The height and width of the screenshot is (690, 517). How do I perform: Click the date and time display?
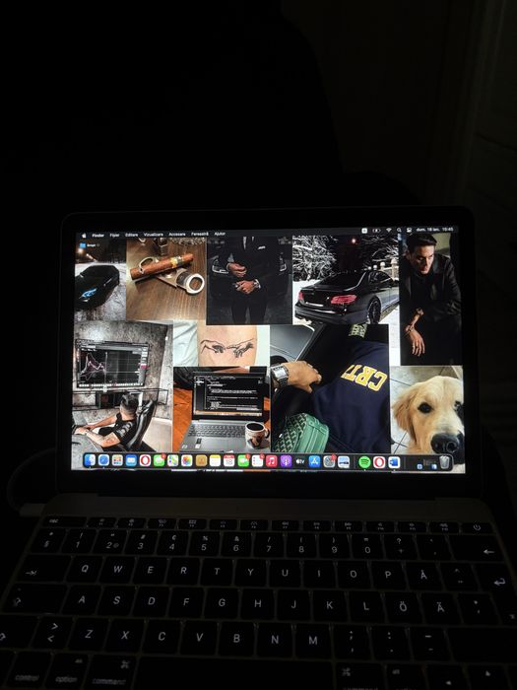click(435, 230)
